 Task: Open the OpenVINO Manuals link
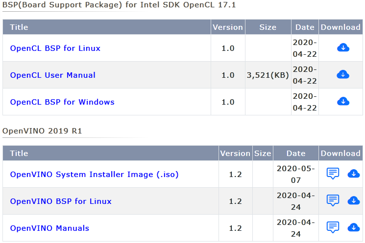49,228
